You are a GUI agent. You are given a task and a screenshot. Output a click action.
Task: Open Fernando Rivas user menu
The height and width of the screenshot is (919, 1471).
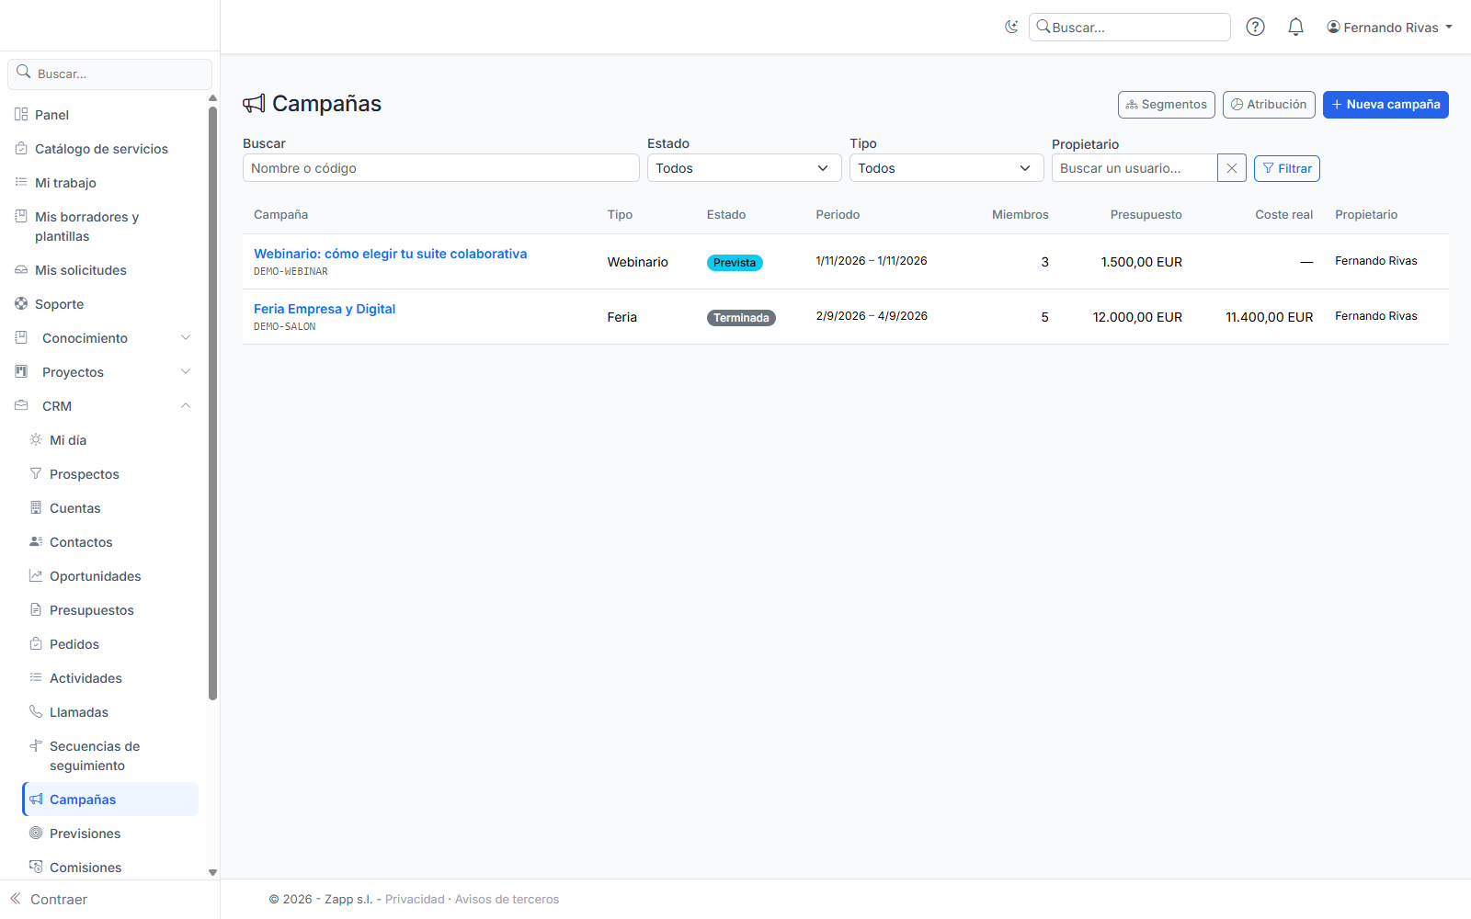1389,28
